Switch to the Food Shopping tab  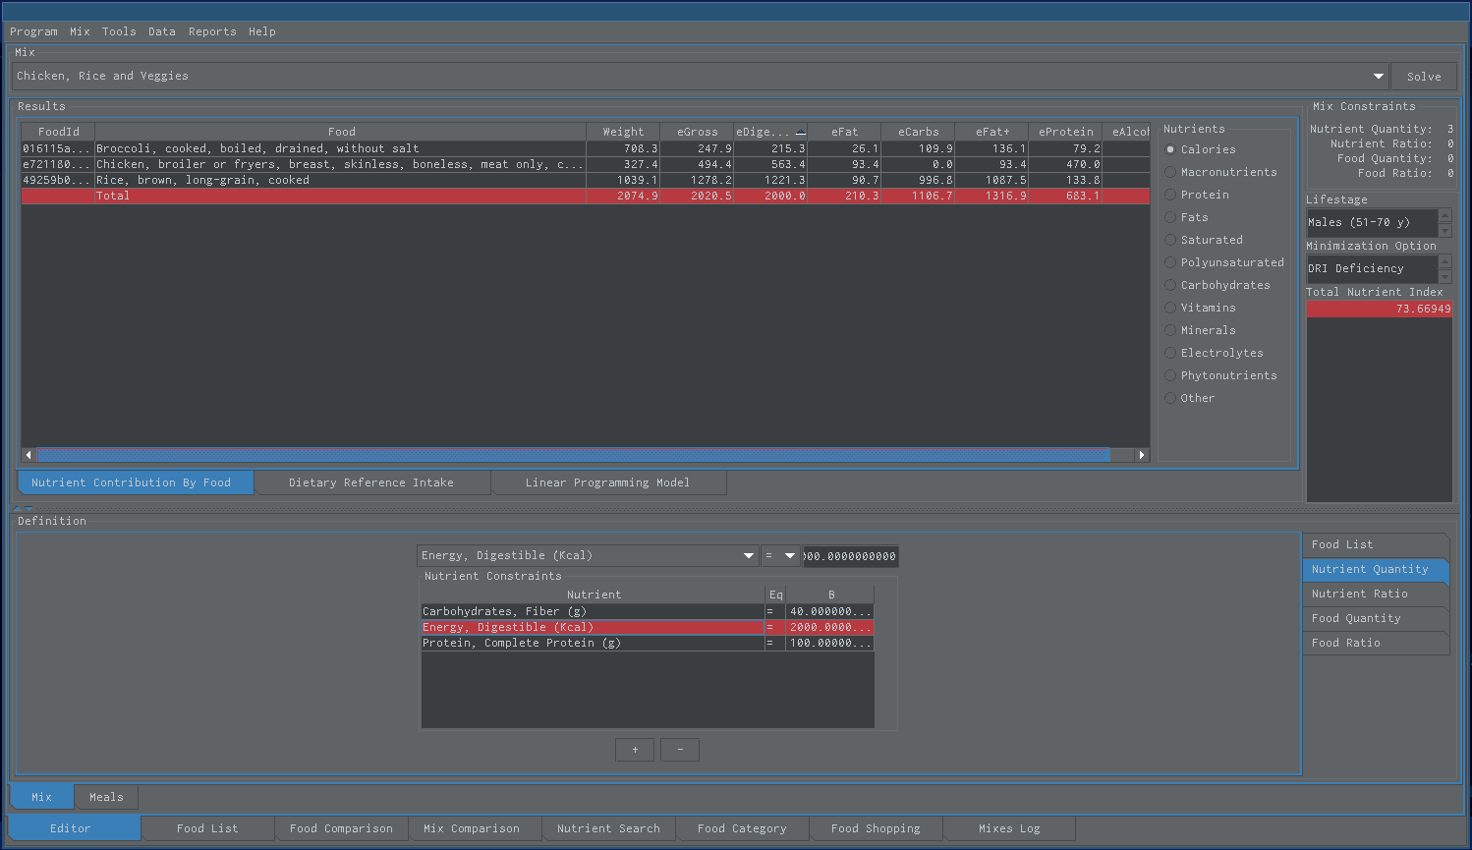tap(876, 828)
